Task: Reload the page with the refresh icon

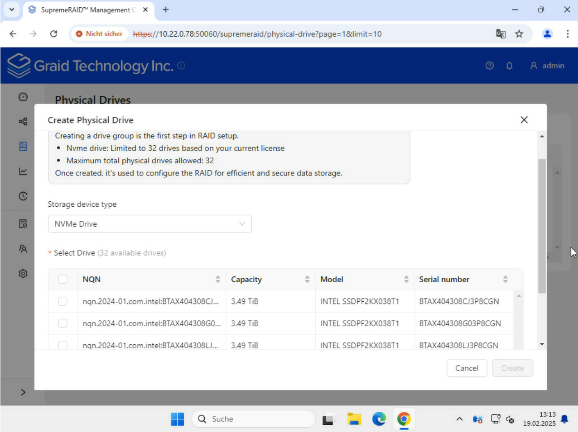Action: tap(53, 34)
